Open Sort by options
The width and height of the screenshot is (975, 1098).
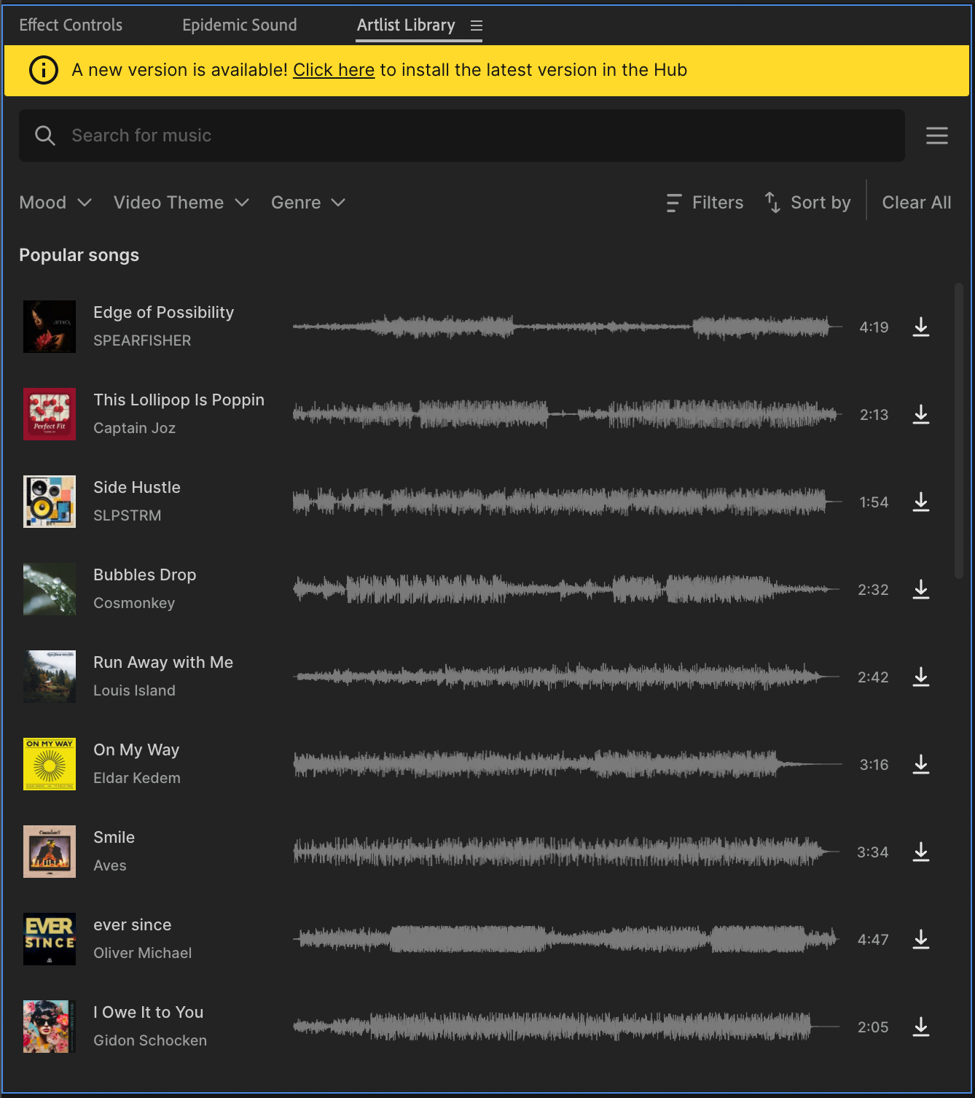point(807,203)
